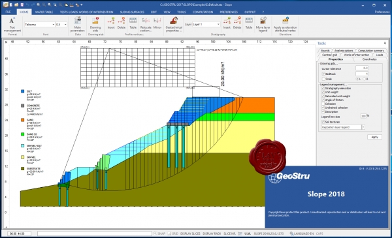
Task: Open Reposition layer legend dropdown
Action: pos(363,127)
